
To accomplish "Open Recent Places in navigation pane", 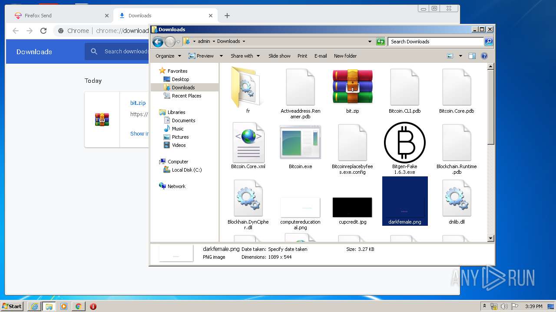I will 186,96.
